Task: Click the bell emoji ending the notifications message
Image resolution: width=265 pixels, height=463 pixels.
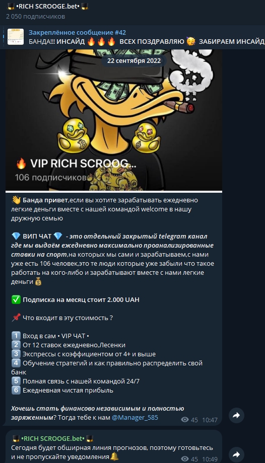Action: pyautogui.click(x=114, y=457)
